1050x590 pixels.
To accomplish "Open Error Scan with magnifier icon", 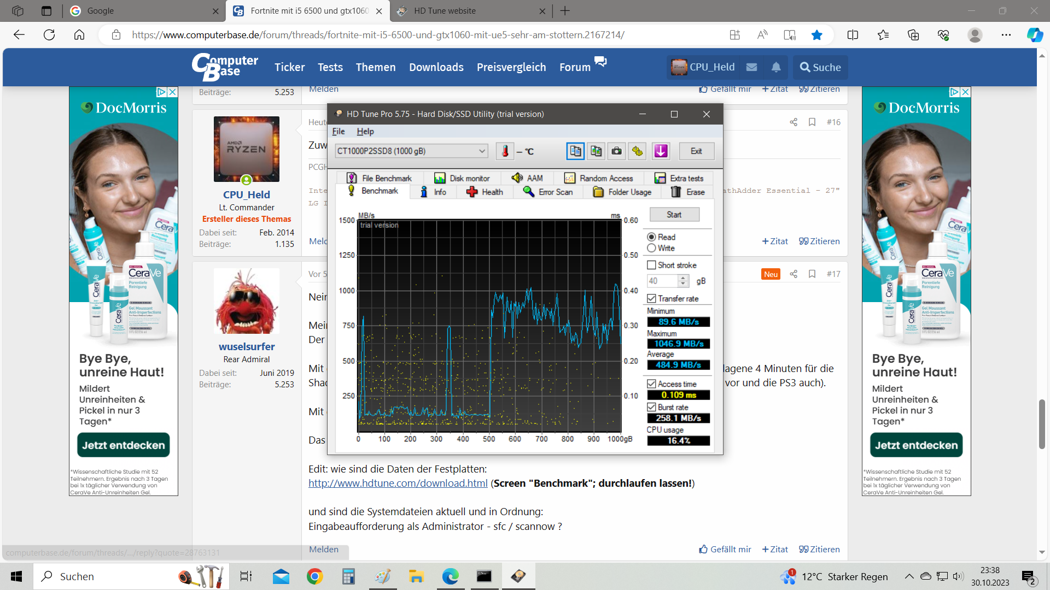I will click(x=547, y=192).
